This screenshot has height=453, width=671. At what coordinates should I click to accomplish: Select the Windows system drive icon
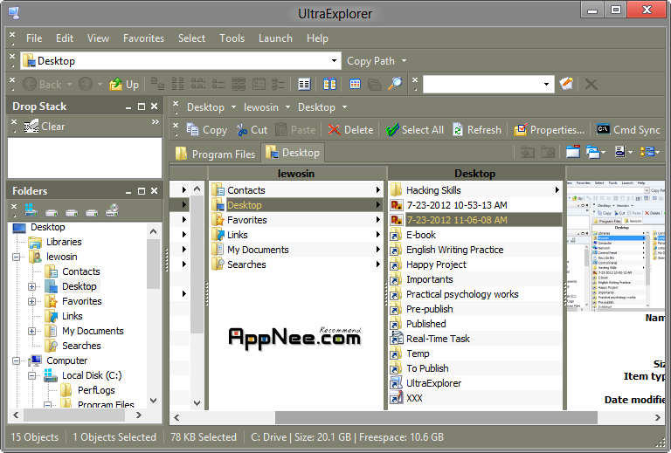pos(31,210)
